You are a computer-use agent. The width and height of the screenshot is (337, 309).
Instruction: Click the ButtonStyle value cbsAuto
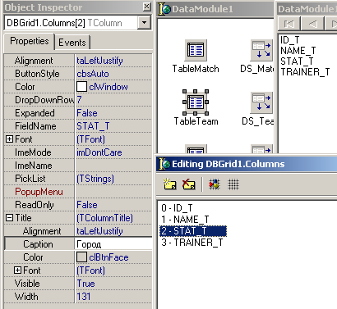[x=93, y=74]
